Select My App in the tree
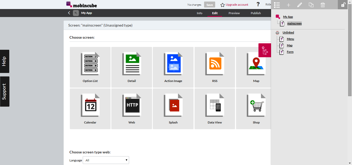The image size is (352, 165). pos(288,17)
